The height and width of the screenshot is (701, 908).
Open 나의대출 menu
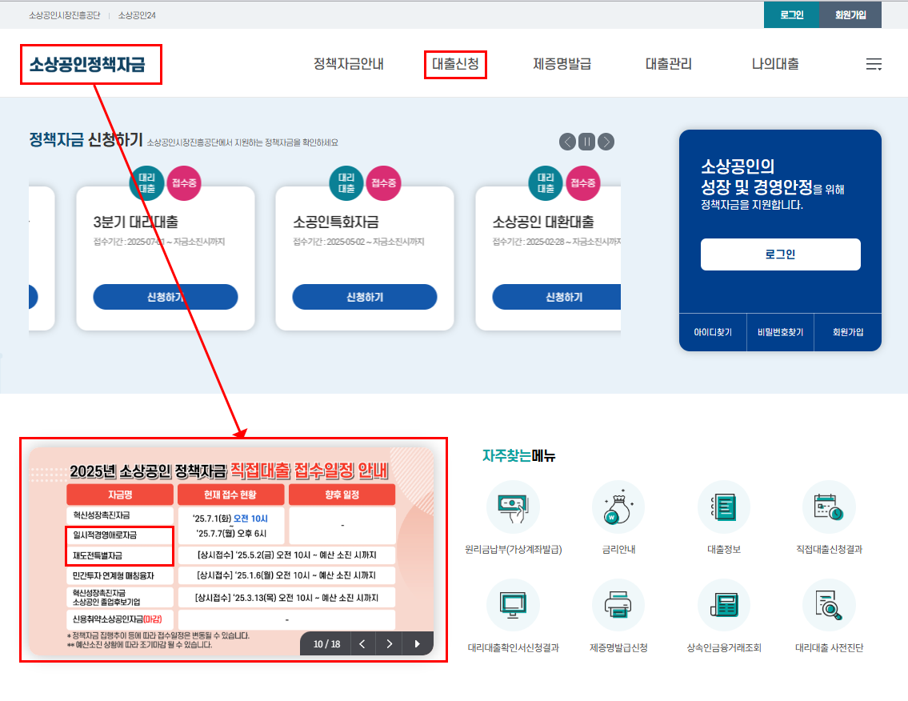[x=775, y=64]
